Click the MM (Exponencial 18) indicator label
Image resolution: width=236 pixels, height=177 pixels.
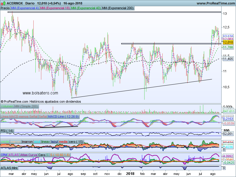click(55, 8)
